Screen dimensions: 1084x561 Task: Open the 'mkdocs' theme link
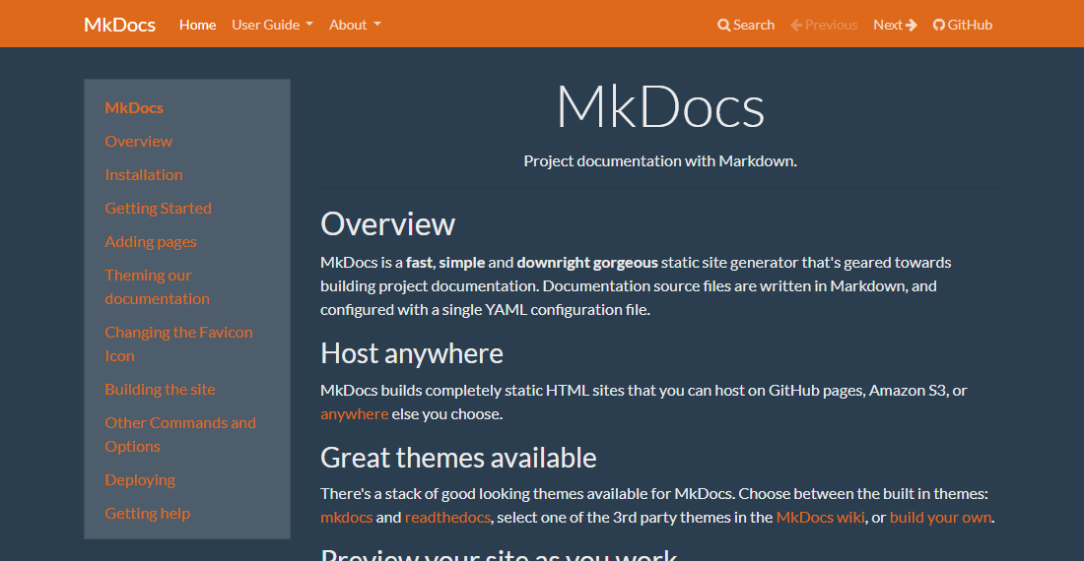point(346,518)
